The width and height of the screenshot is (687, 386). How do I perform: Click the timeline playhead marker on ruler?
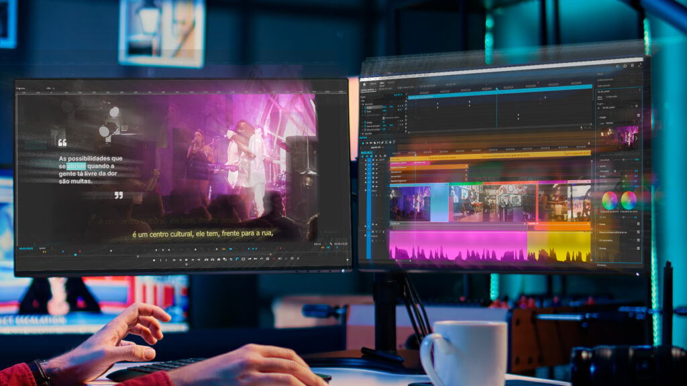pos(415,155)
